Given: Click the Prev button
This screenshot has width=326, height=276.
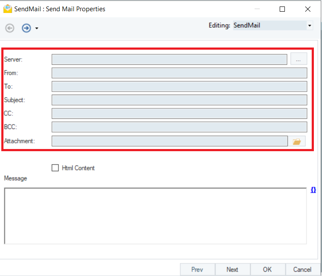Looking at the screenshot, I should pyautogui.click(x=197, y=270).
